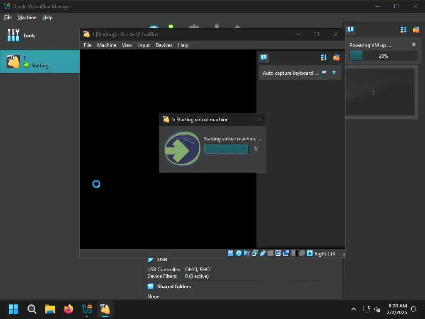Click audio status icon in VM status bar
The image size is (425, 319).
click(x=247, y=253)
